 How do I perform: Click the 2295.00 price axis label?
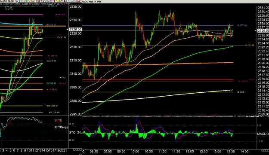pos(75,114)
